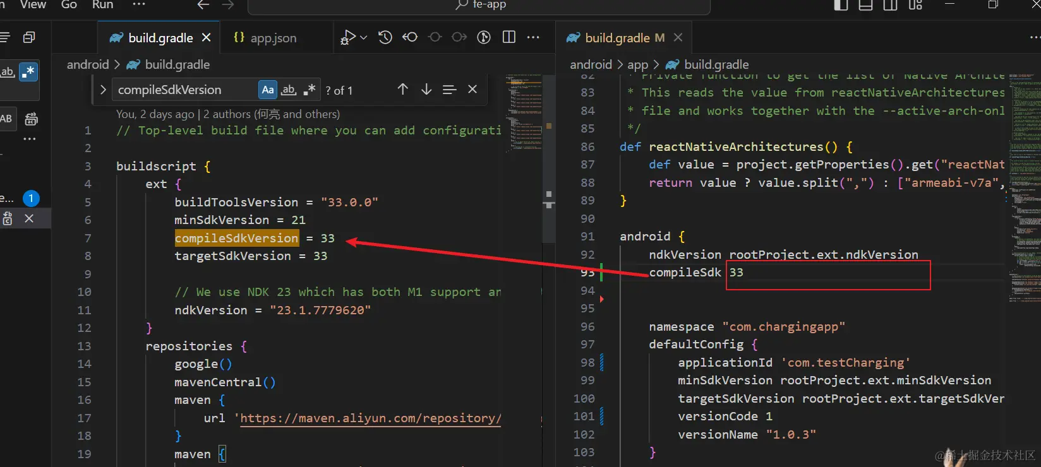Close the right build.gradle M tab
The width and height of the screenshot is (1041, 467).
coord(678,38)
